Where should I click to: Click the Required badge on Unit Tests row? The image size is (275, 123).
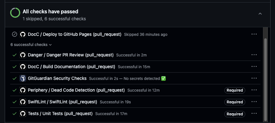[235, 114]
